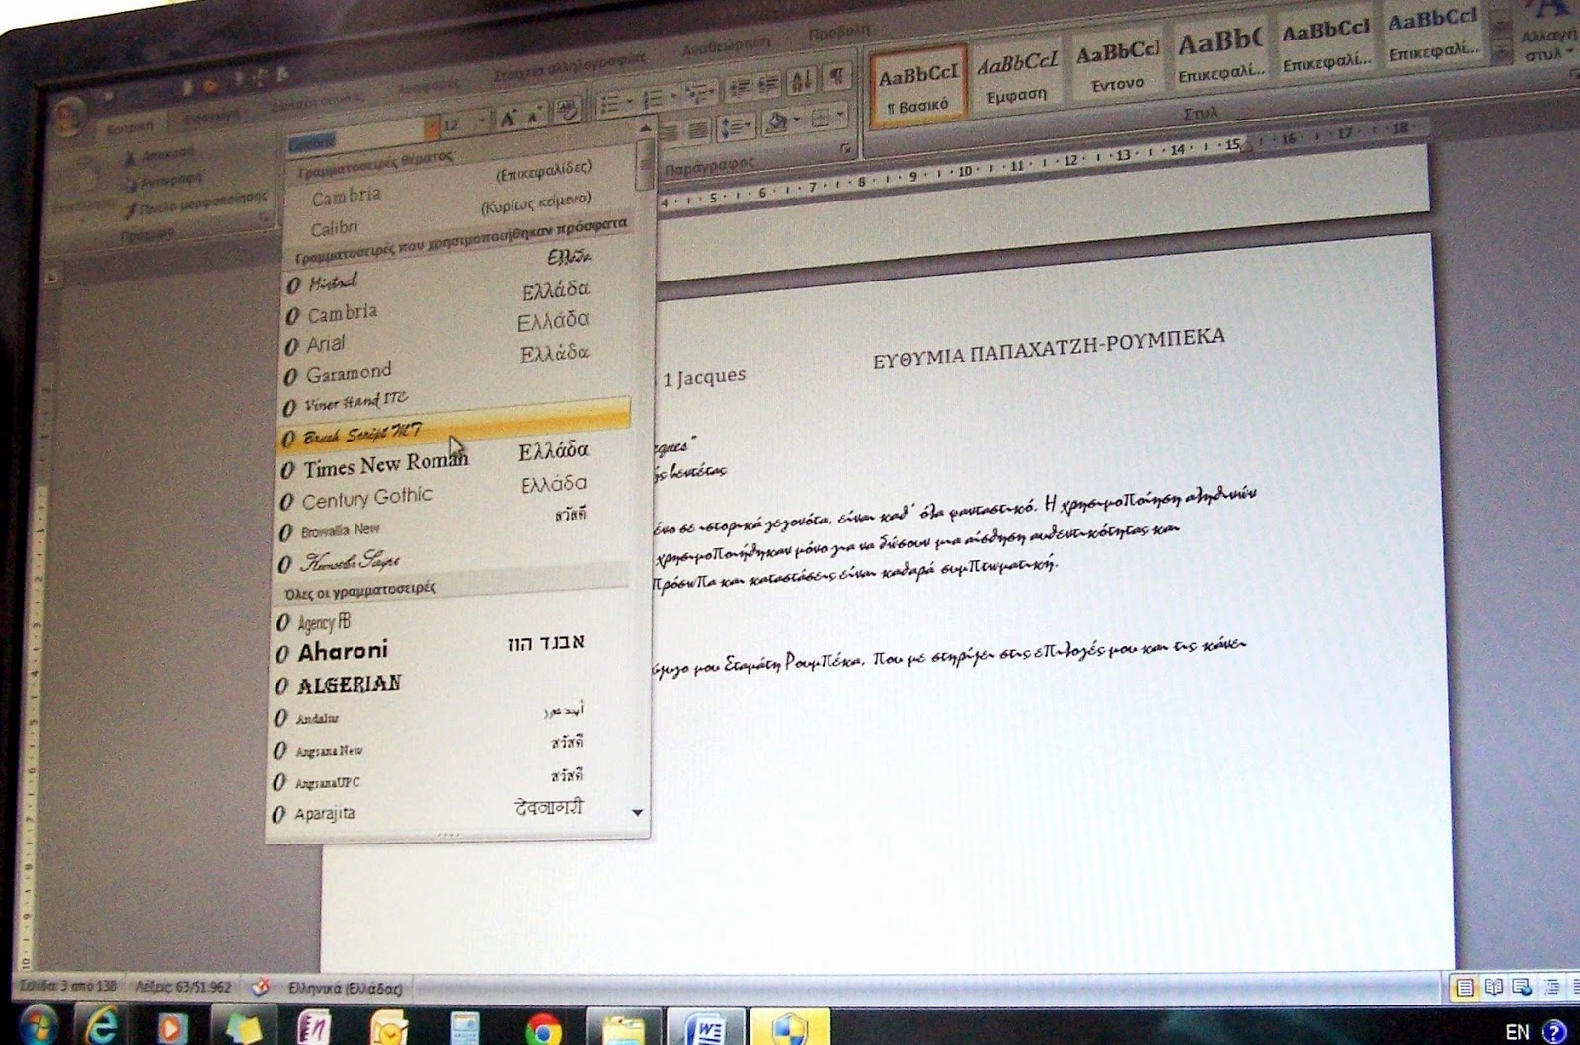Open the font size dropdown
This screenshot has height=1045, width=1580.
(x=482, y=121)
